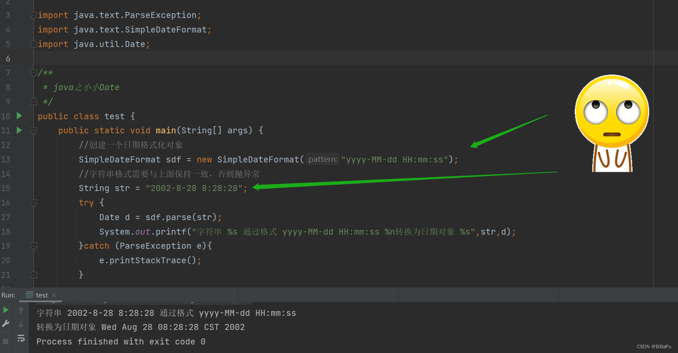Click the test tab's console window icon
678x353 pixels.
coord(29,295)
